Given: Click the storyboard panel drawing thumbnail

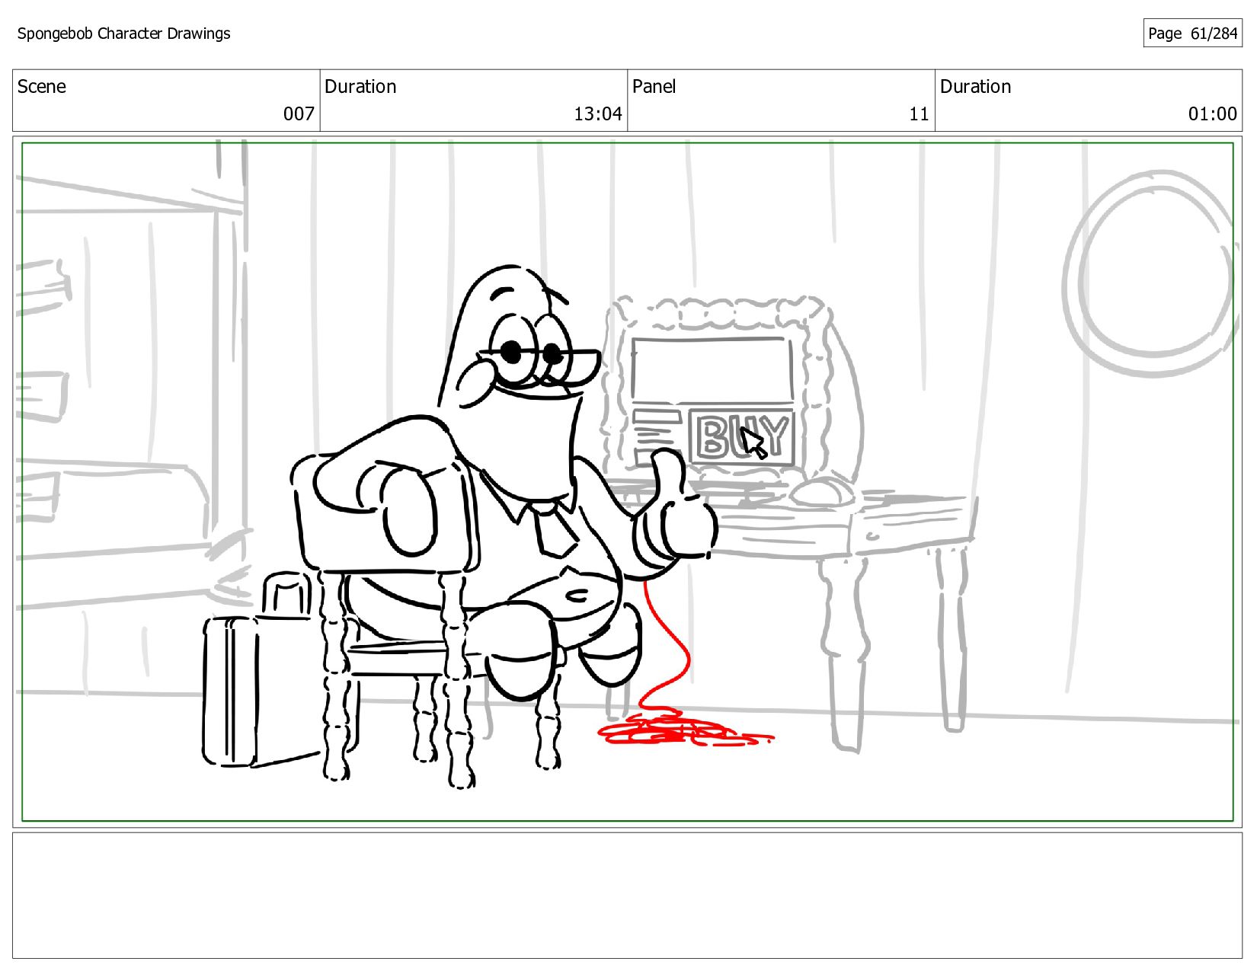Looking at the screenshot, I should click(628, 481).
